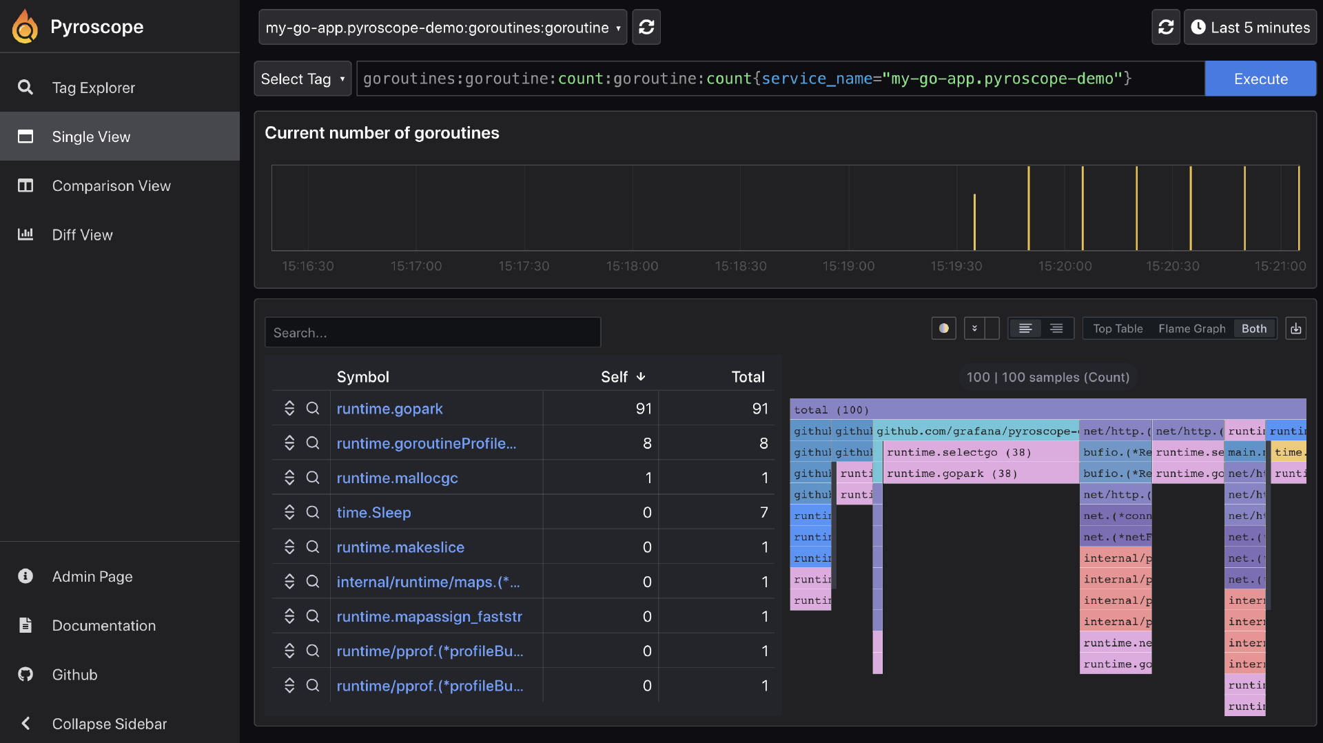Refresh the application list next to the app selector

(646, 28)
